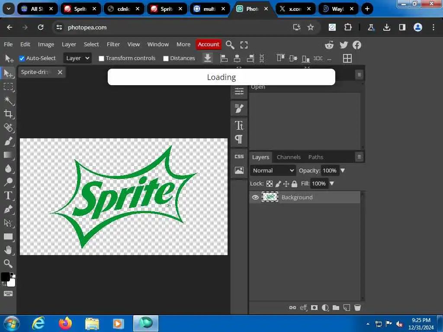Open the Layer auto-select dropdown
The width and height of the screenshot is (443, 332).
77,58
